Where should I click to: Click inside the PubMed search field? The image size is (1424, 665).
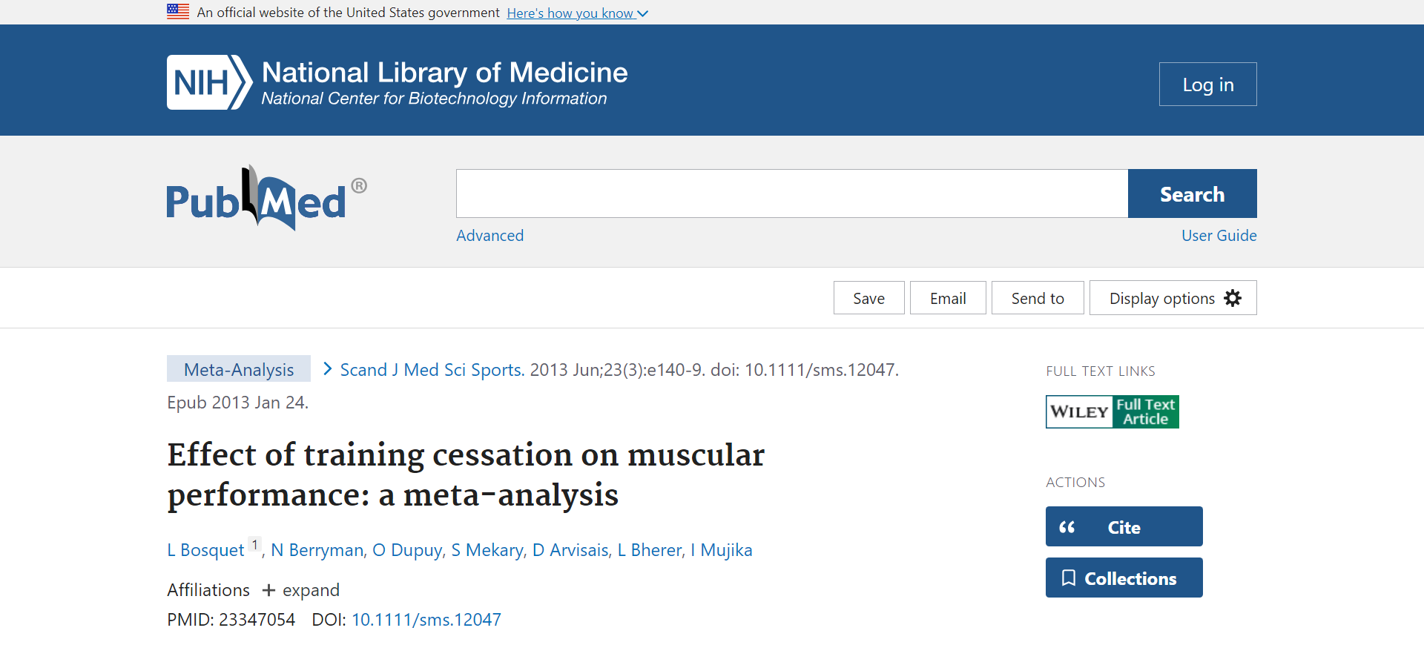791,193
